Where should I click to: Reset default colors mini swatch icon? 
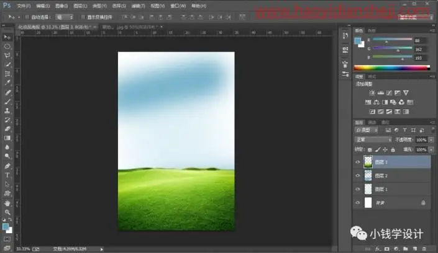click(x=4, y=220)
